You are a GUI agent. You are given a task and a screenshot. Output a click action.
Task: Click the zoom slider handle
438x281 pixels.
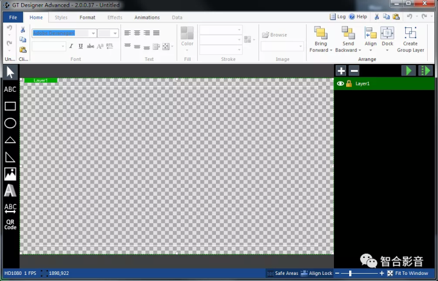pos(350,273)
